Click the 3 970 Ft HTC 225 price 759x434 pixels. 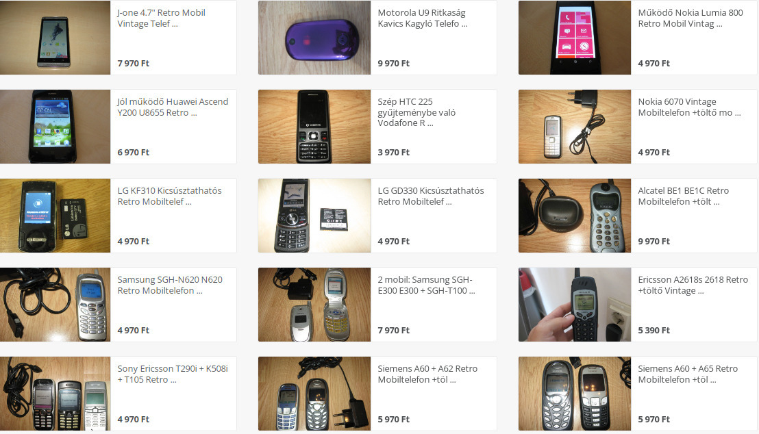[x=393, y=153]
